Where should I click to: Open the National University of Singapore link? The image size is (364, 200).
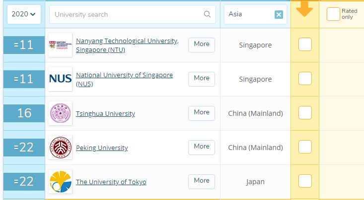125,79
